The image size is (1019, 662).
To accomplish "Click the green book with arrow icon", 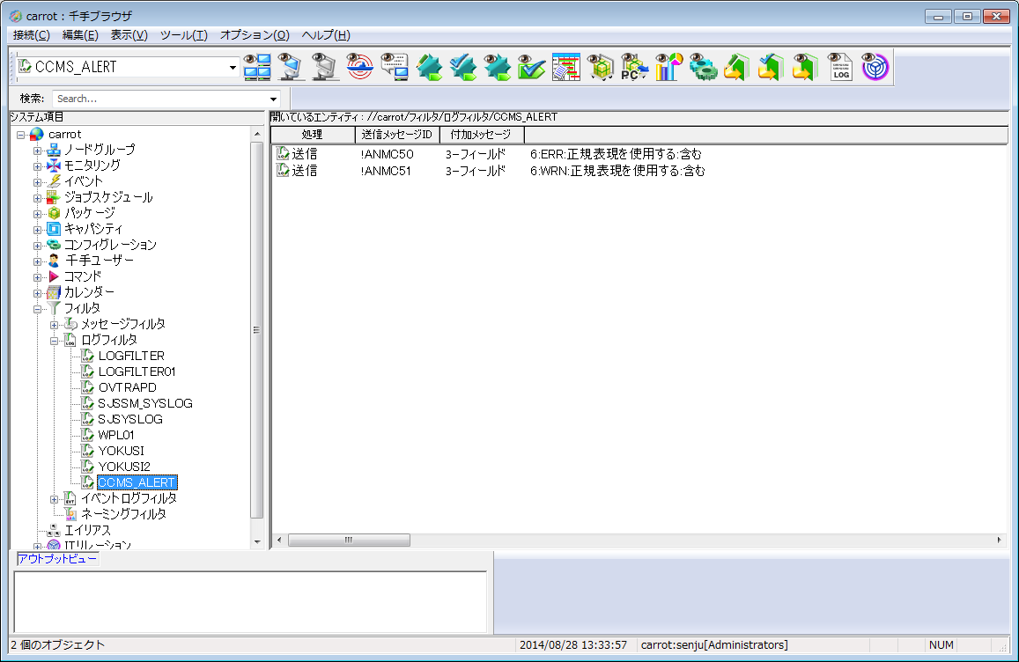I will point(805,67).
